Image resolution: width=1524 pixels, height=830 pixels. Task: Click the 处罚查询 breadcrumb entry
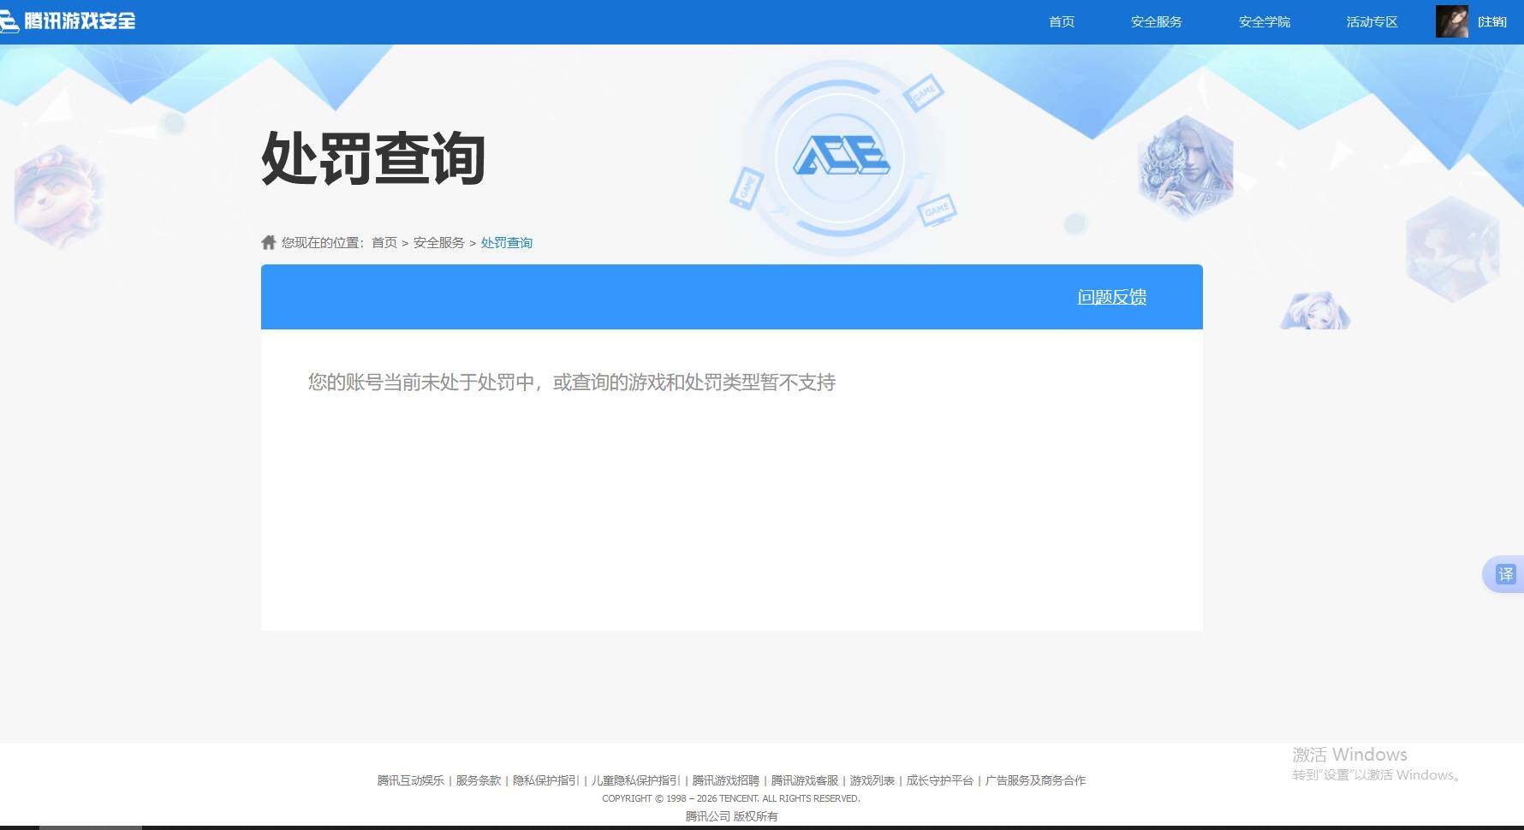click(506, 242)
